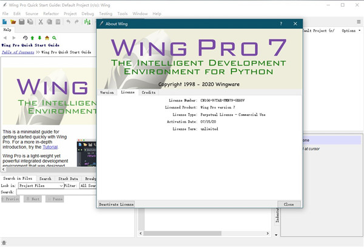This screenshot has width=364, height=247.
Task: Click the Help pane horizontal scrollbar left arrow
Action: coord(4,169)
